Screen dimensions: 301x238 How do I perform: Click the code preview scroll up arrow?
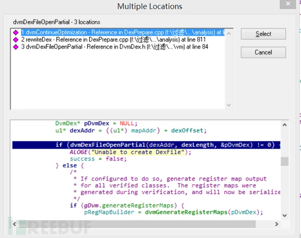(x=285, y=125)
